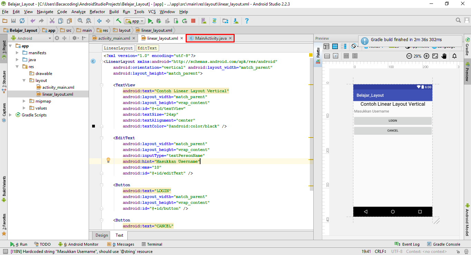Start debugging with the bug icon
Viewport: 471px width, 255px height.
pos(158,21)
